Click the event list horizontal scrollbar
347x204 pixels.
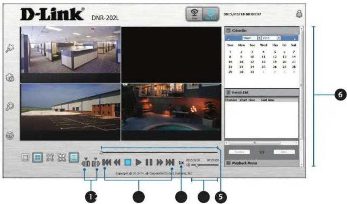pos(261,143)
